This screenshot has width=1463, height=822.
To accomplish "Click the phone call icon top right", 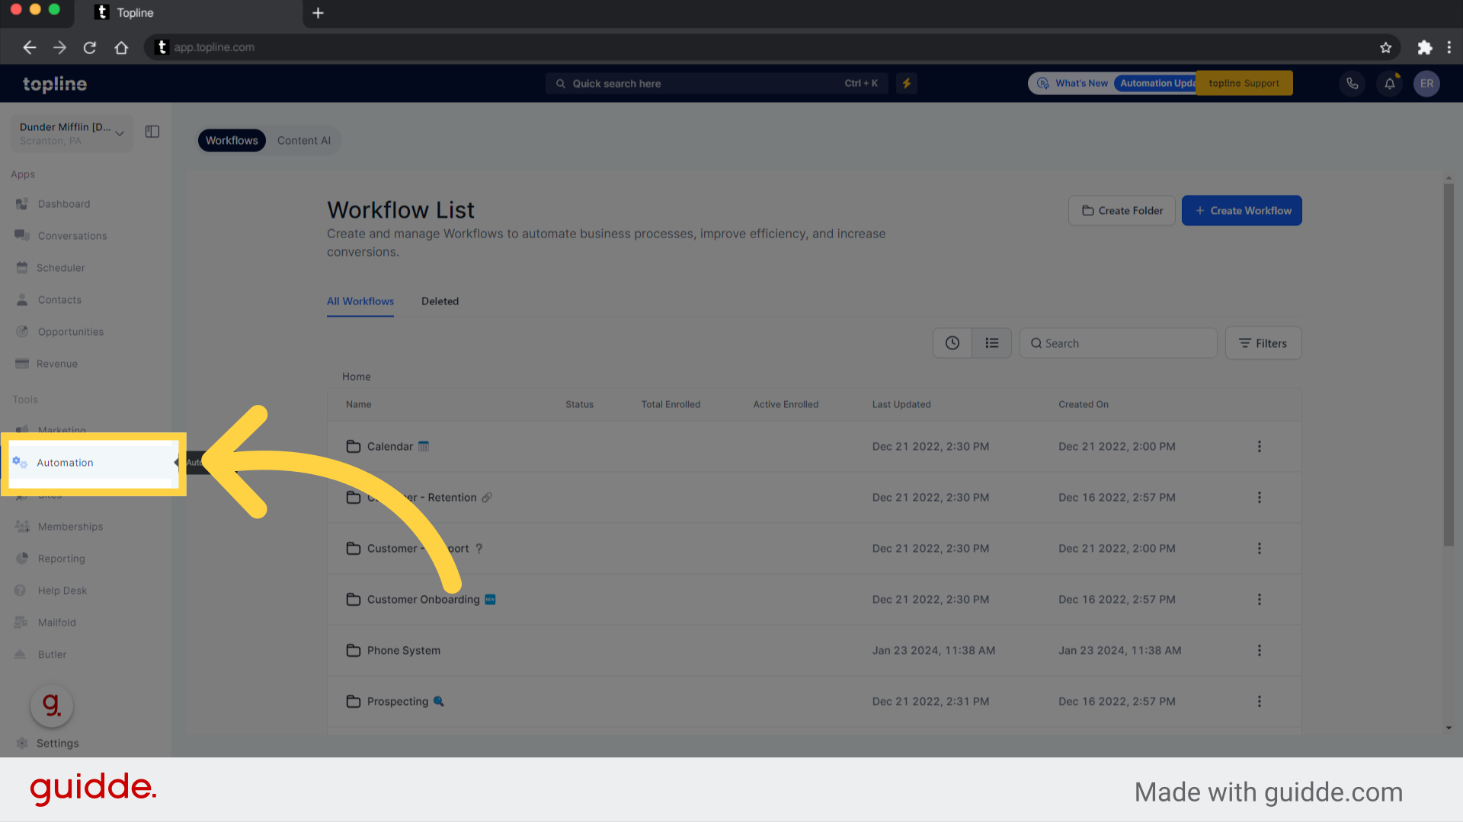I will 1353,83.
